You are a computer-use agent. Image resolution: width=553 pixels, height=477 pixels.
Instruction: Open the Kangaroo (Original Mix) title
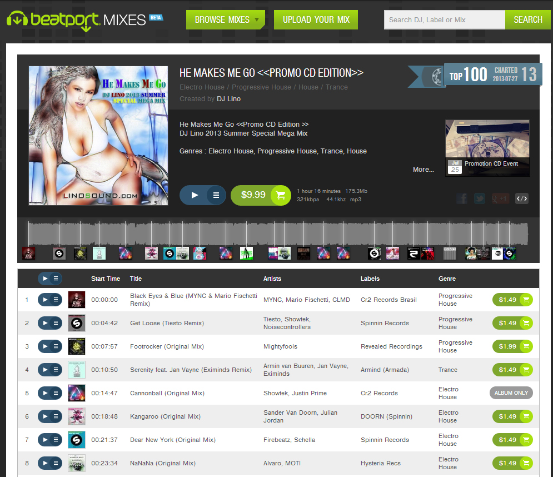tap(165, 416)
